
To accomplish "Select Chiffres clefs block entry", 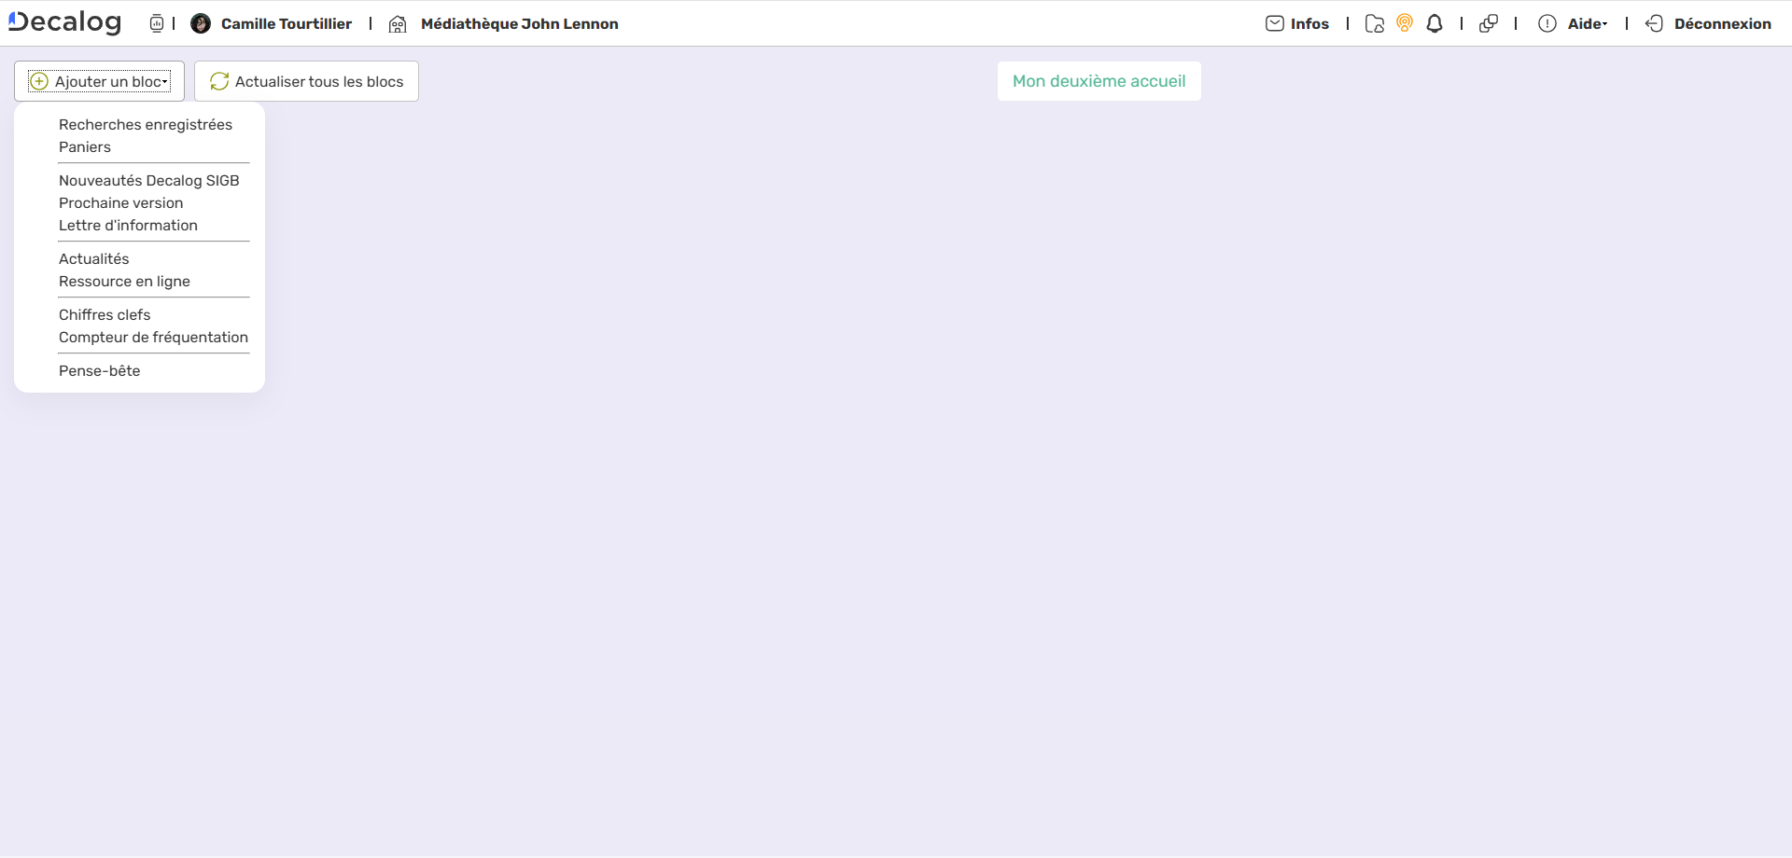I will (x=105, y=314).
